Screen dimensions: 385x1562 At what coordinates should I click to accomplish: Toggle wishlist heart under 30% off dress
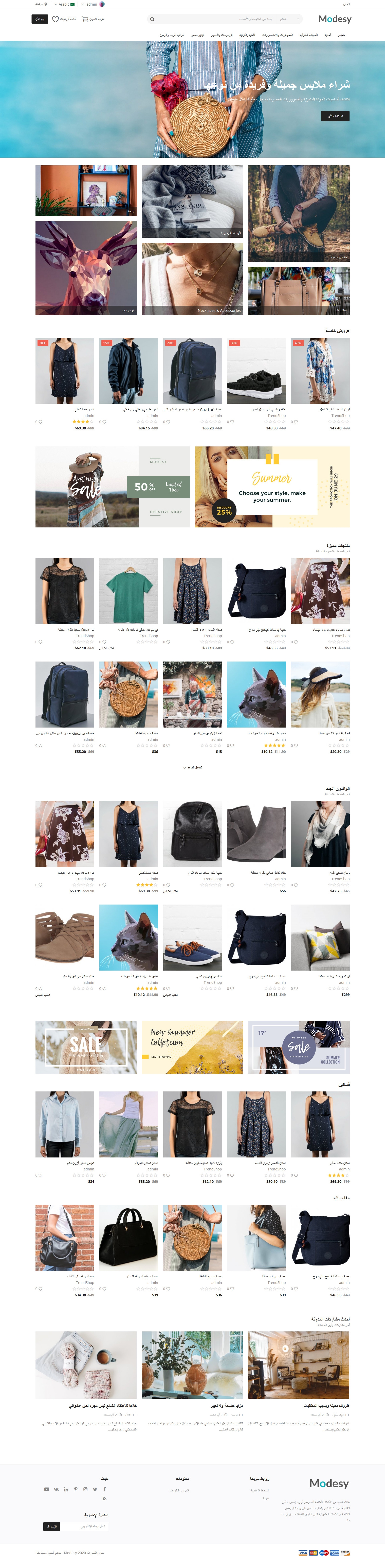coord(41,422)
